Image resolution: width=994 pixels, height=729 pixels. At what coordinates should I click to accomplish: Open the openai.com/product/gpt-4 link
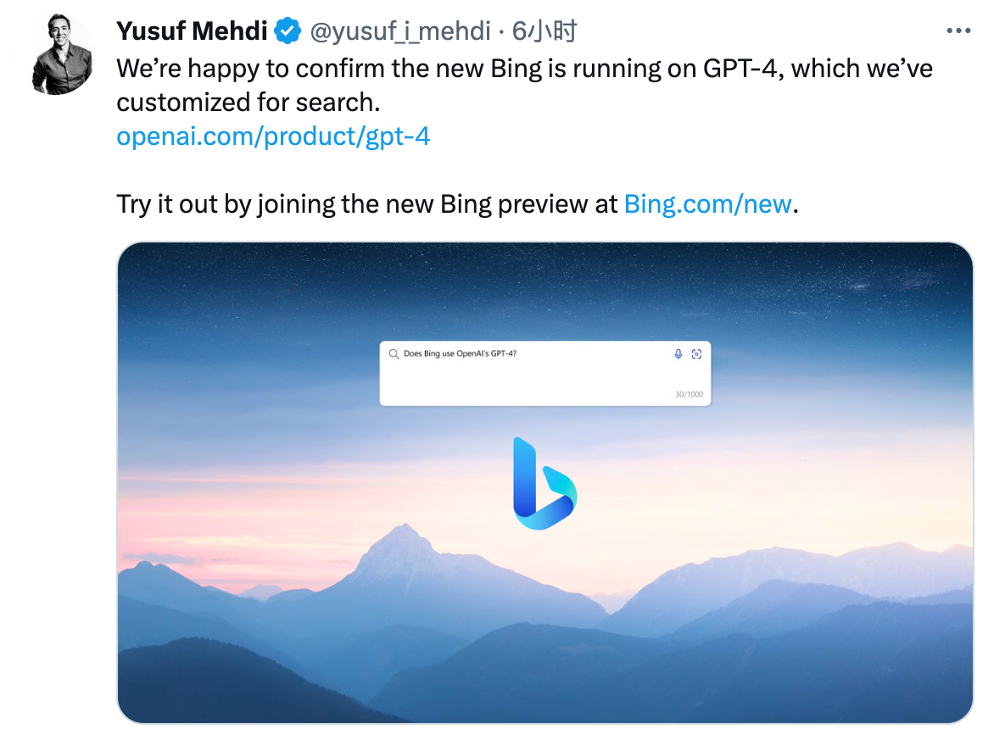click(273, 136)
